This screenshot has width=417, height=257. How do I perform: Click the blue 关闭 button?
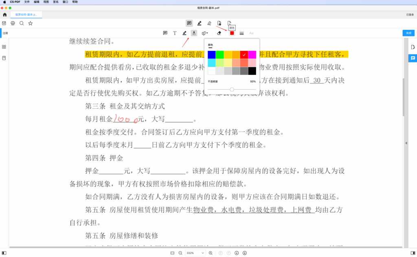pyautogui.click(x=408, y=33)
